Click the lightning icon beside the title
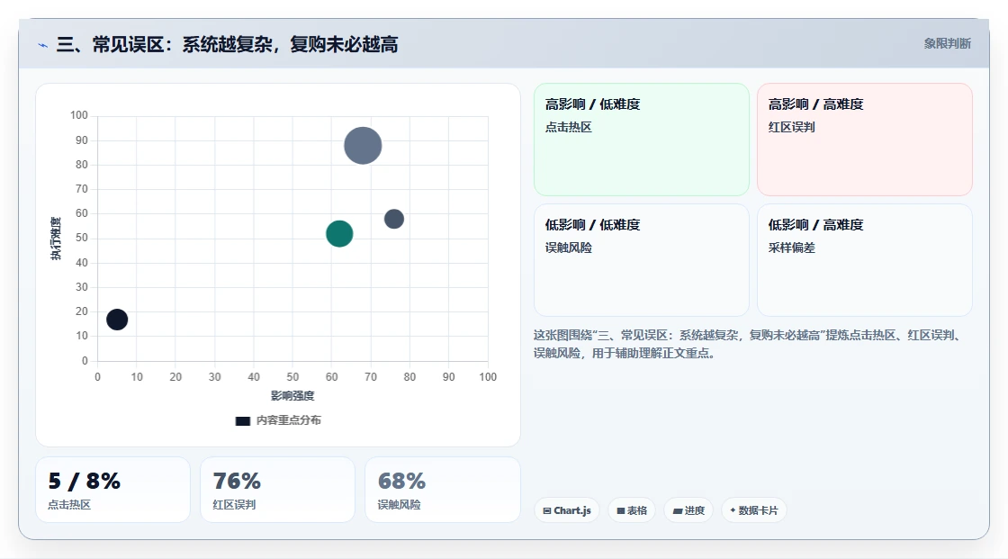The width and height of the screenshot is (1008, 559). [43, 45]
